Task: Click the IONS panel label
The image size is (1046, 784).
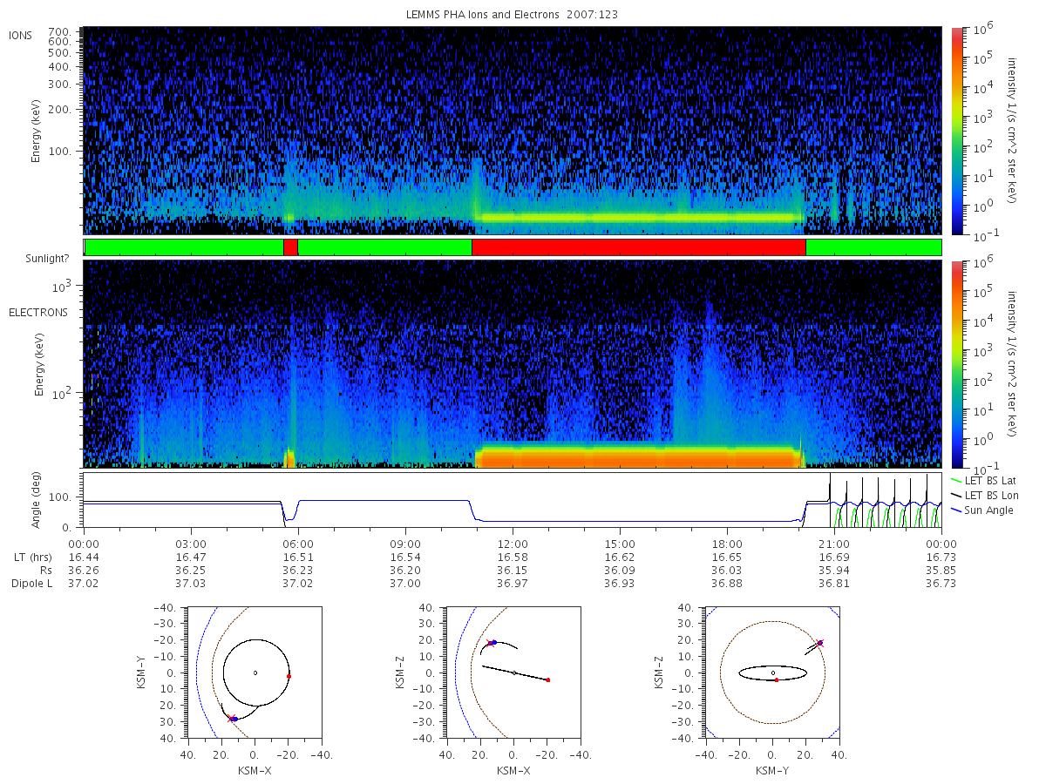Action: coord(21,35)
